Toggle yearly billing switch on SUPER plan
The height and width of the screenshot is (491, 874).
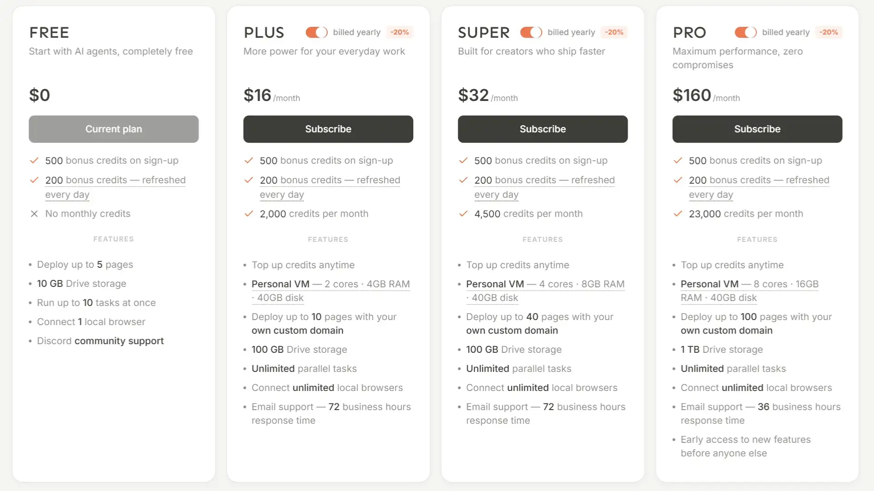(x=531, y=32)
